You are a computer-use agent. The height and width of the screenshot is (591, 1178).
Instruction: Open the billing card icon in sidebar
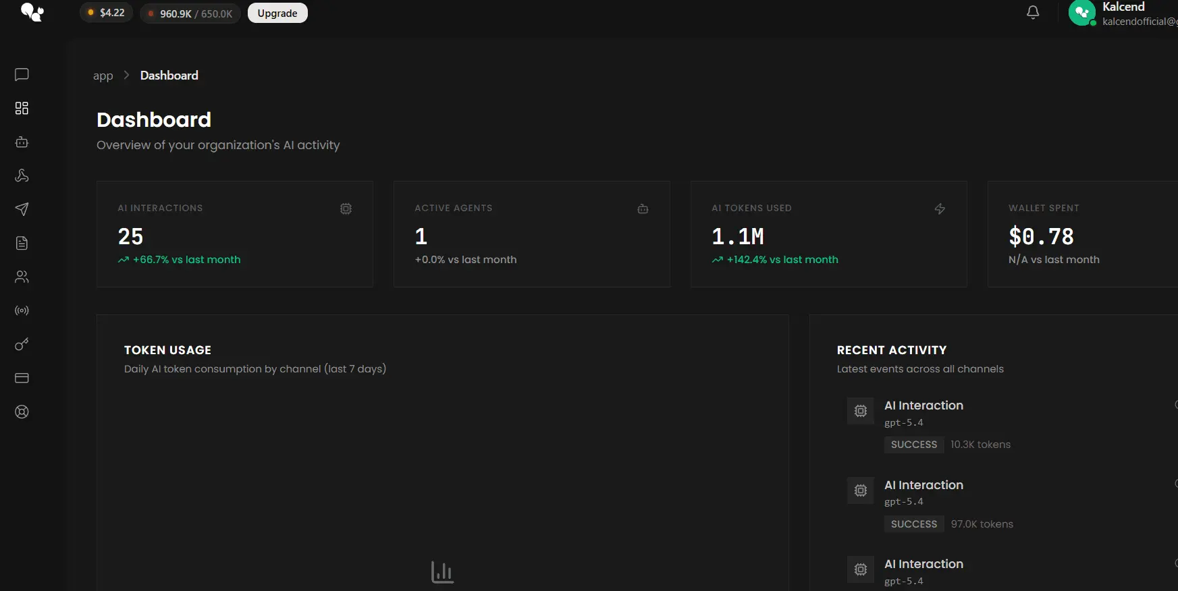22,378
